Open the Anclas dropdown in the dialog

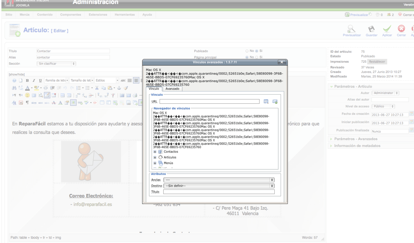[x=219, y=180]
